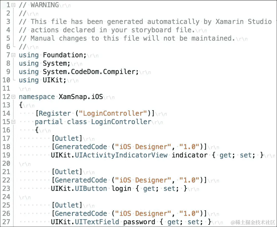Click line number 20 in gutter
The image size is (277, 227).
tap(6, 164)
